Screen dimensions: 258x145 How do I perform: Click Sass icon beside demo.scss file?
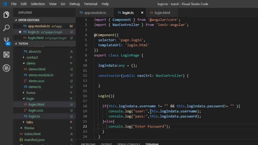[25, 81]
